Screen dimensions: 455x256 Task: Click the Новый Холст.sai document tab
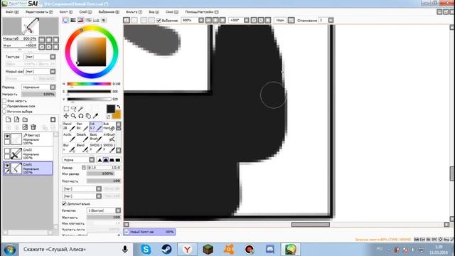pos(149,232)
